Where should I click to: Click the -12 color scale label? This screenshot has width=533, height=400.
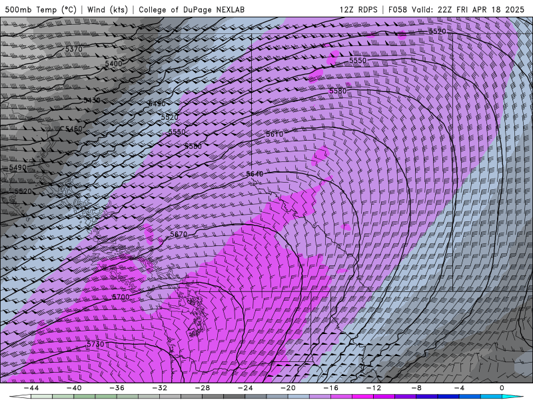click(374, 388)
